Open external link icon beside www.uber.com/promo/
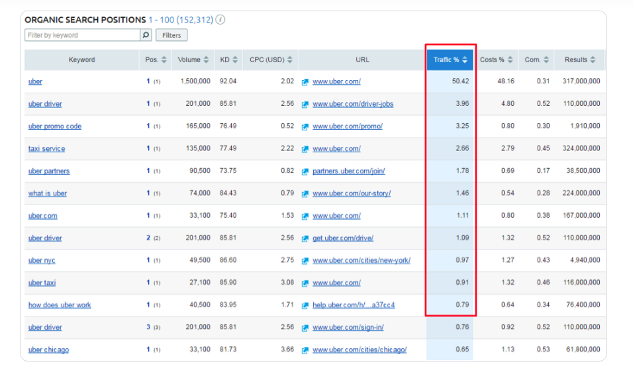Screen dimensions: 633x380 (305, 127)
